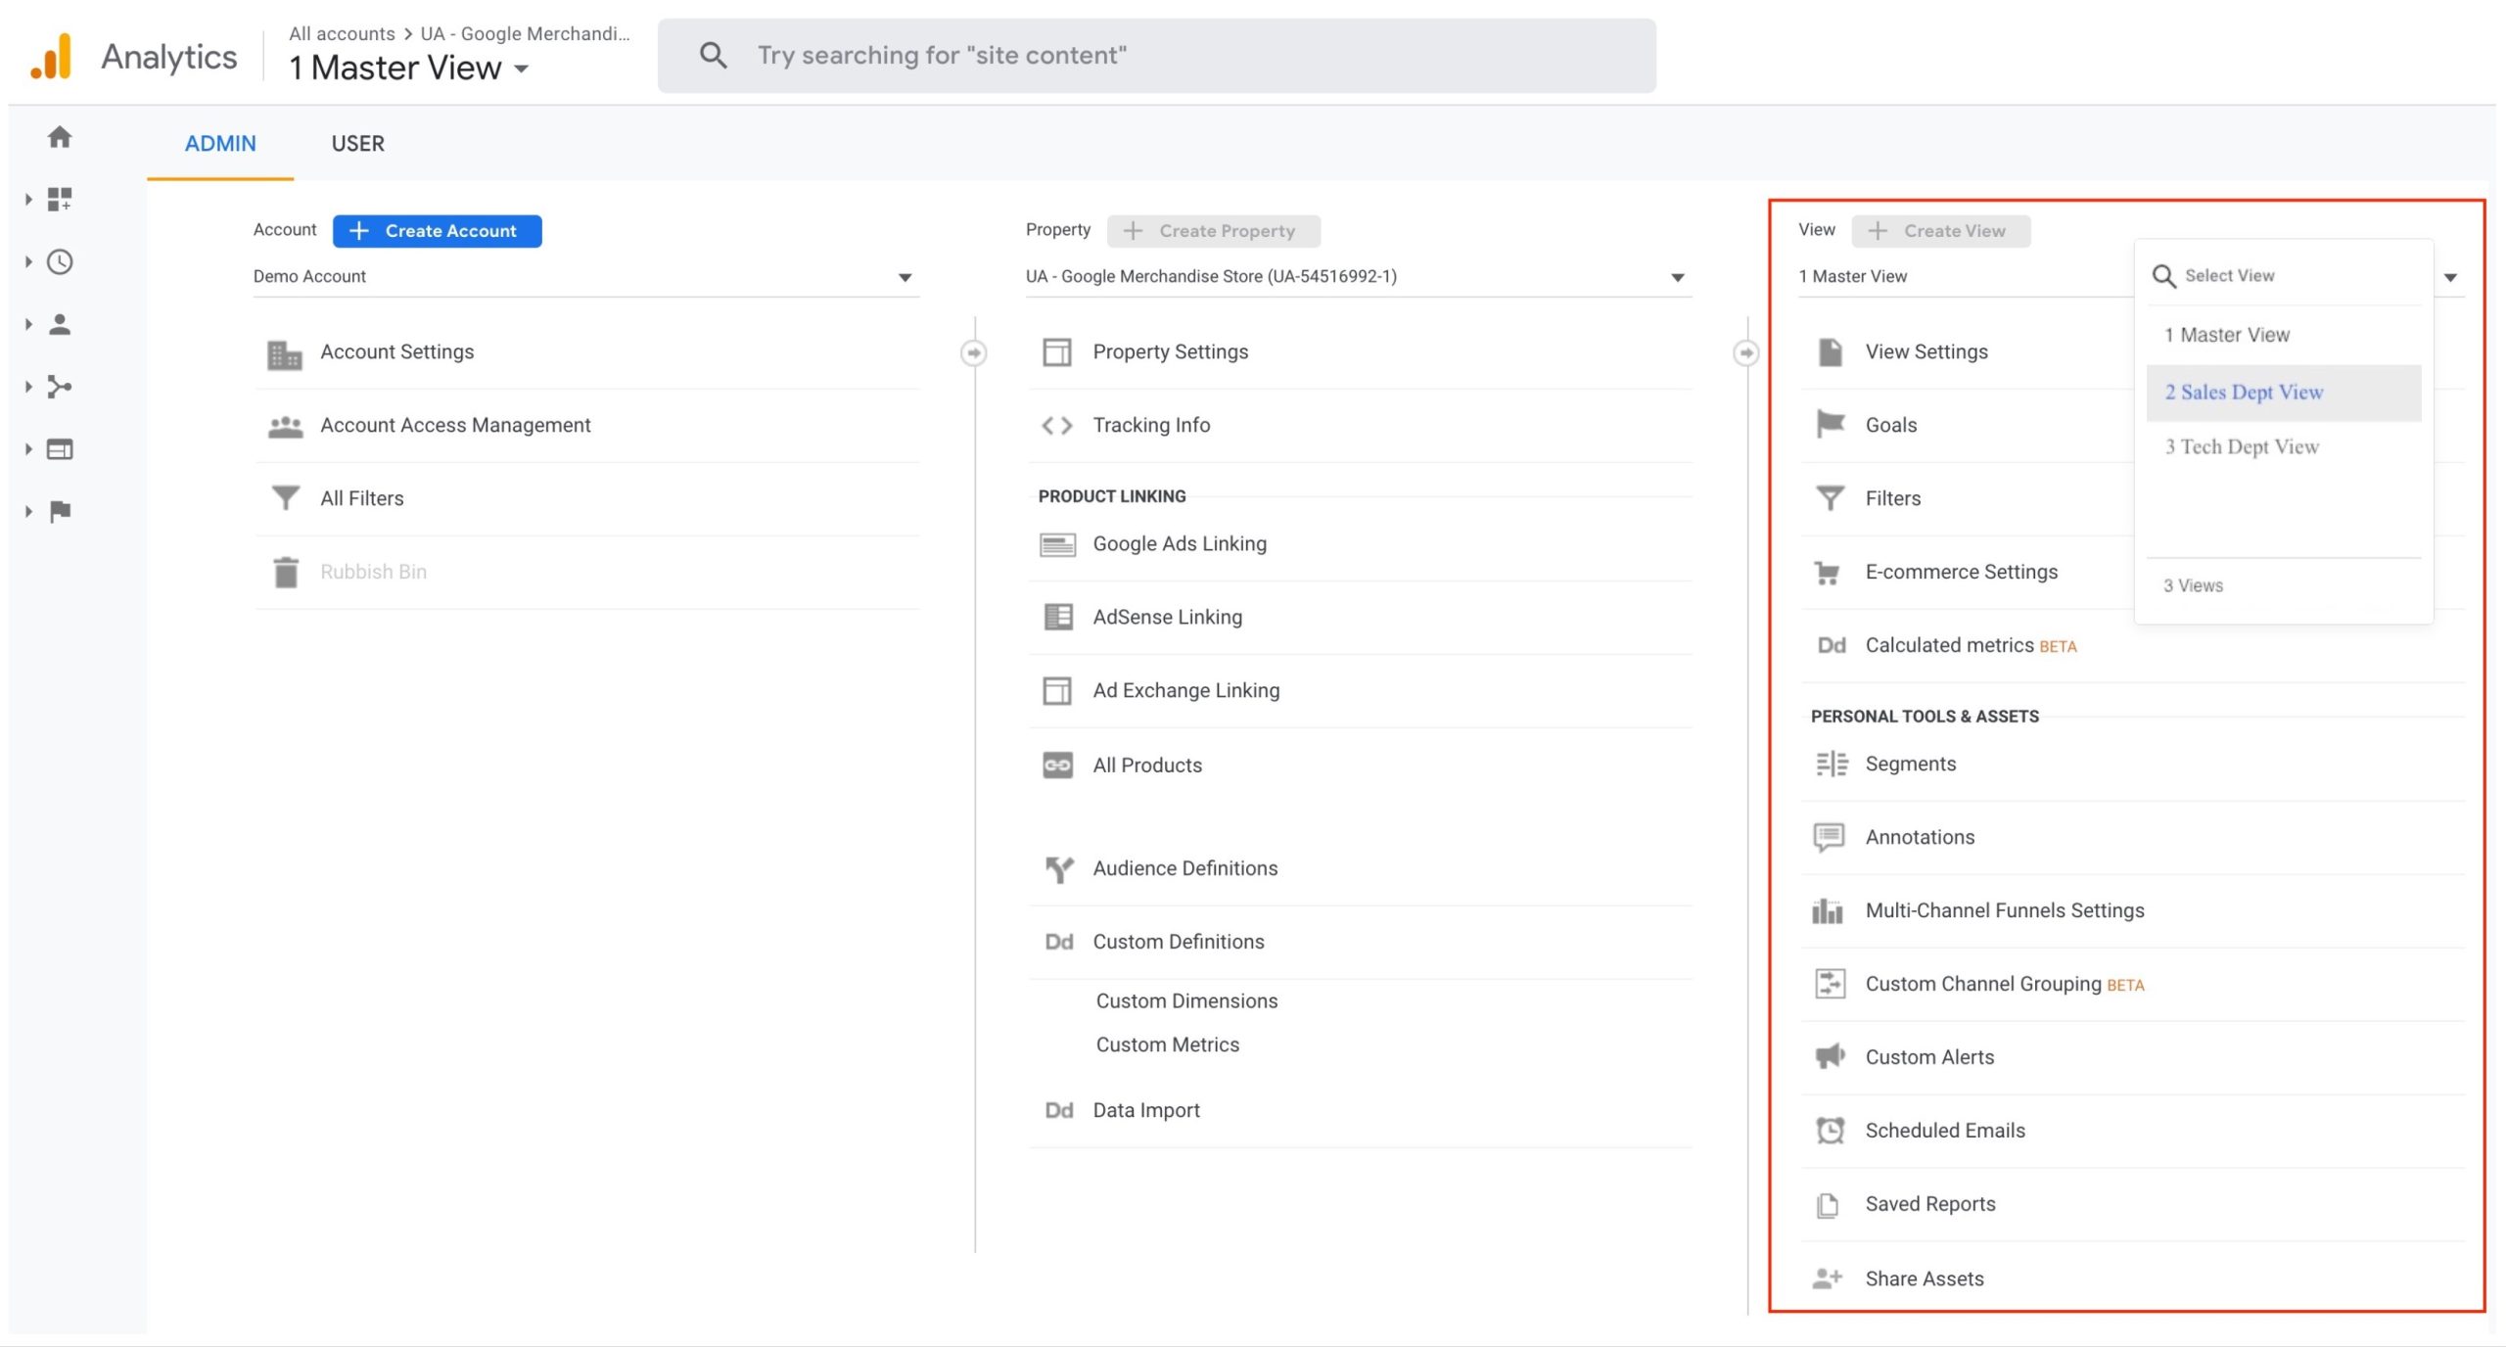Click the Create Account button
The height and width of the screenshot is (1347, 2506).
click(437, 231)
